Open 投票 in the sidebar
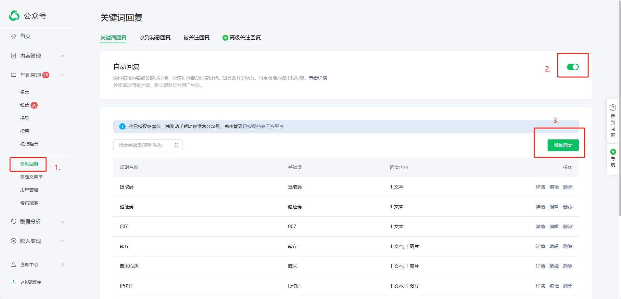The image size is (621, 299). pos(25,131)
